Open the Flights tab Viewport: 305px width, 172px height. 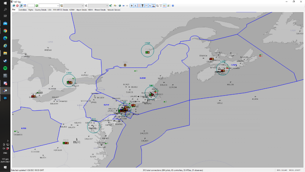(x=31, y=10)
